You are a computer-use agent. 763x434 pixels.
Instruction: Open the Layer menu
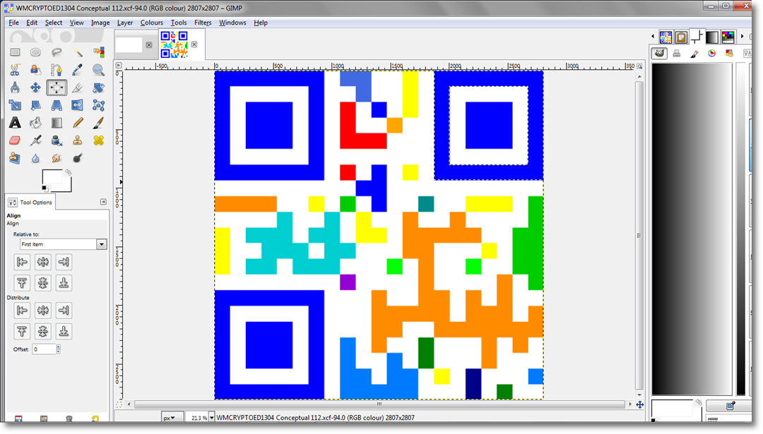[124, 23]
